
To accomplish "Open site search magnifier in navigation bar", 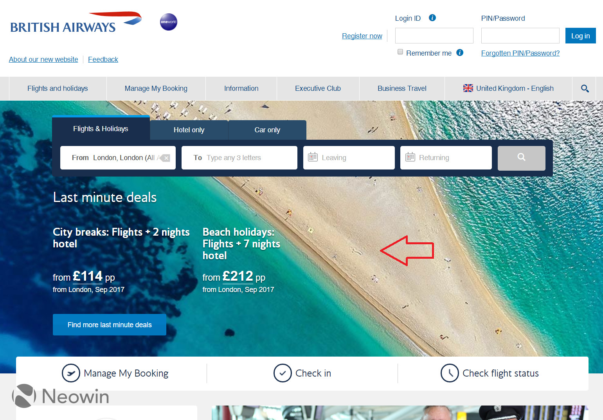I will (x=585, y=88).
